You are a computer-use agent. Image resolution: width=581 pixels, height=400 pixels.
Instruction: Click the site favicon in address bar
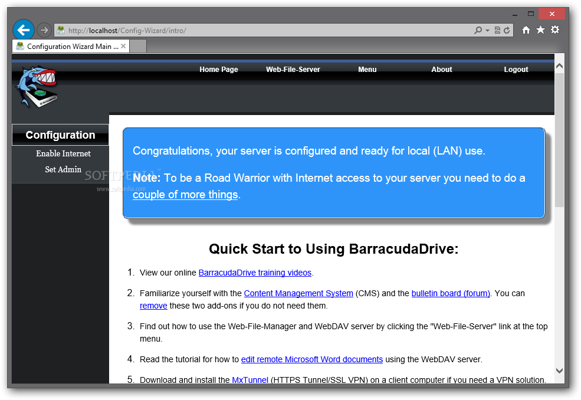coord(61,31)
